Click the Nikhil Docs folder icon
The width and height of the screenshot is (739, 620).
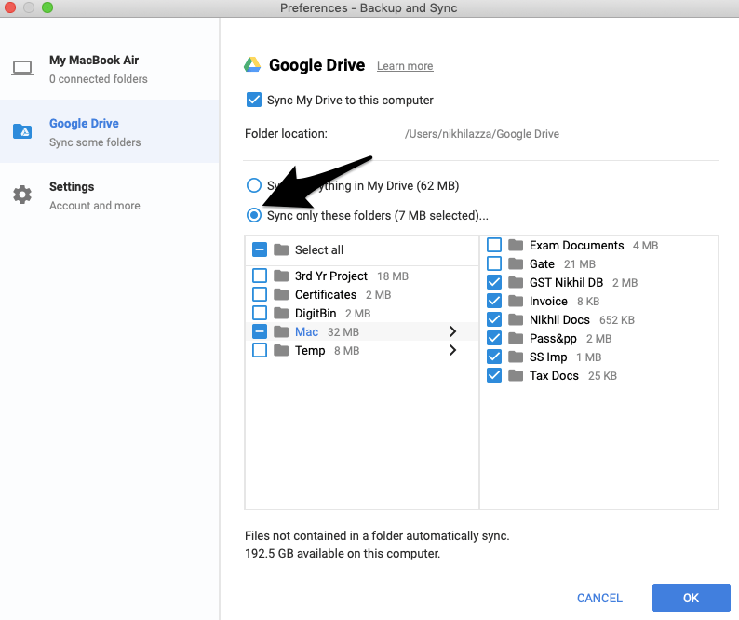[516, 319]
